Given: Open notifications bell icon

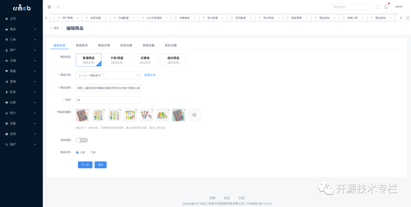Looking at the screenshot, I should [x=386, y=7].
